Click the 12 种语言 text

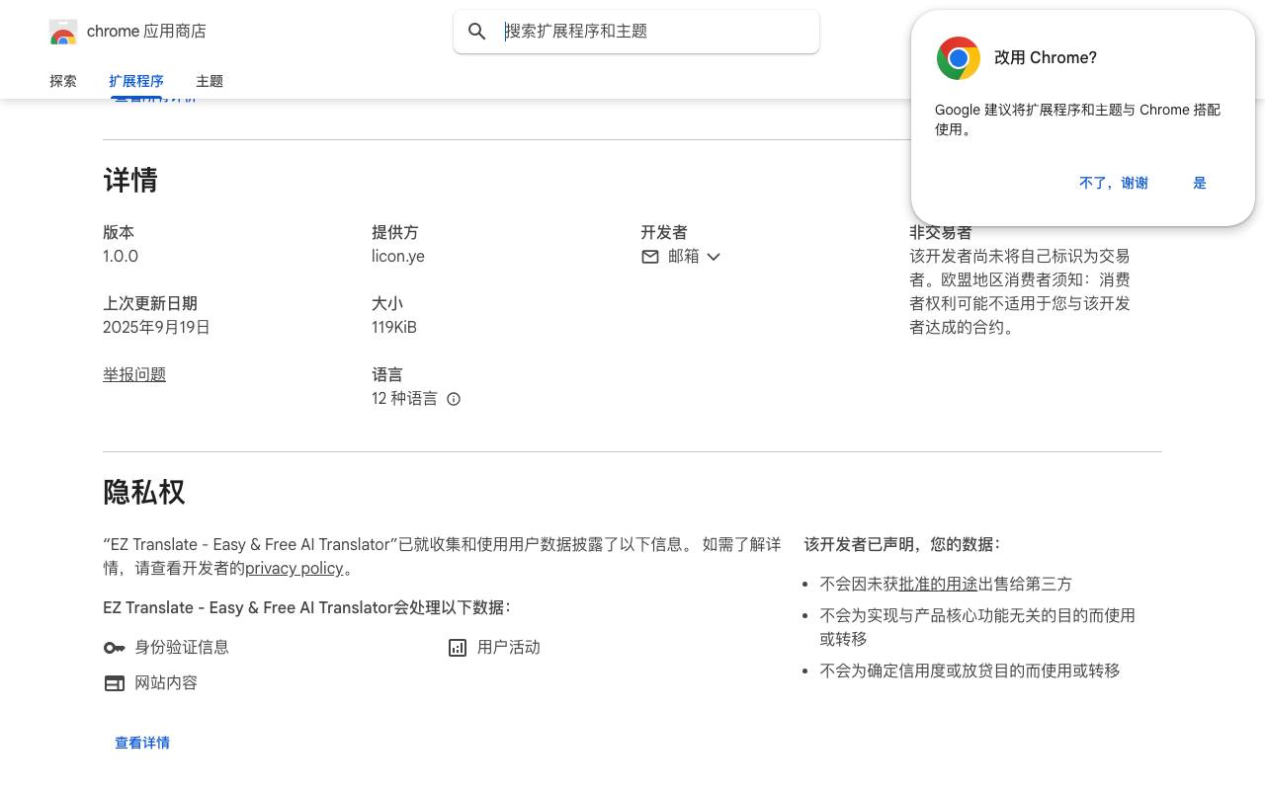click(404, 399)
